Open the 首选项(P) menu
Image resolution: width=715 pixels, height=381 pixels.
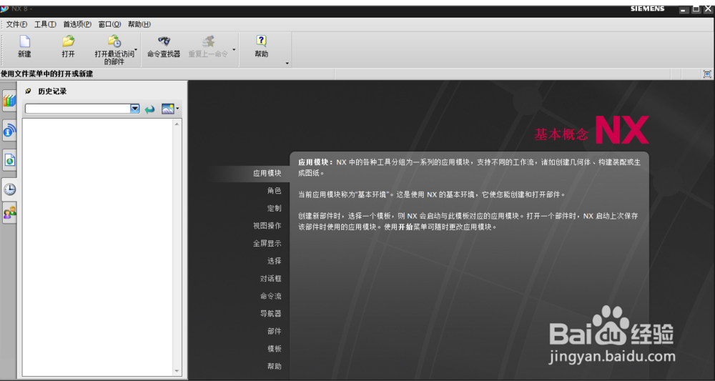77,24
